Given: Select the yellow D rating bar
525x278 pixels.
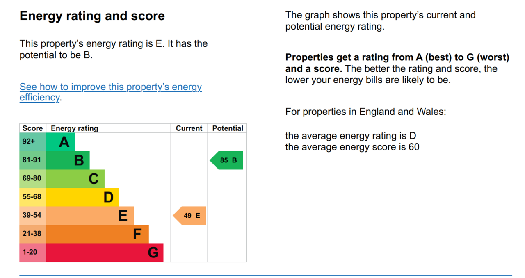Looking at the screenshot, I should click(x=82, y=197).
